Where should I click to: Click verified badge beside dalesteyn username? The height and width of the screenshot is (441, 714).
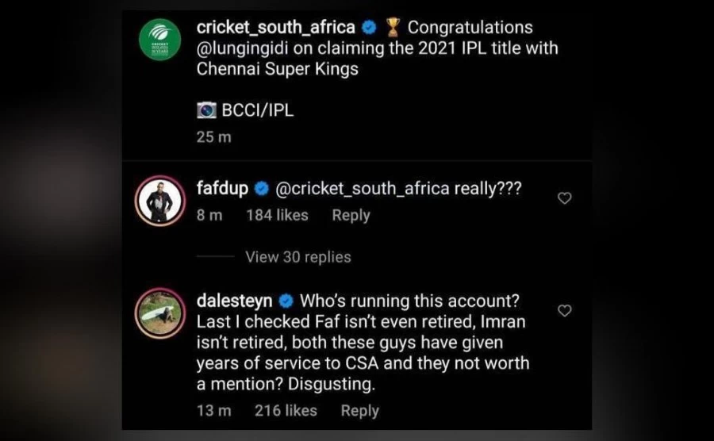[286, 302]
